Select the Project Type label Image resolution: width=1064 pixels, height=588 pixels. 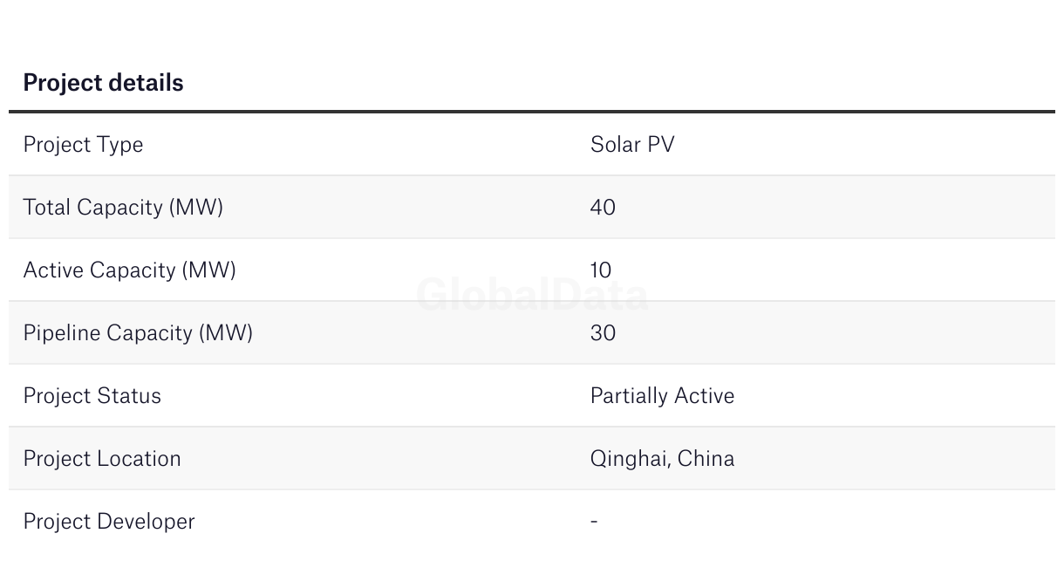[x=83, y=145]
